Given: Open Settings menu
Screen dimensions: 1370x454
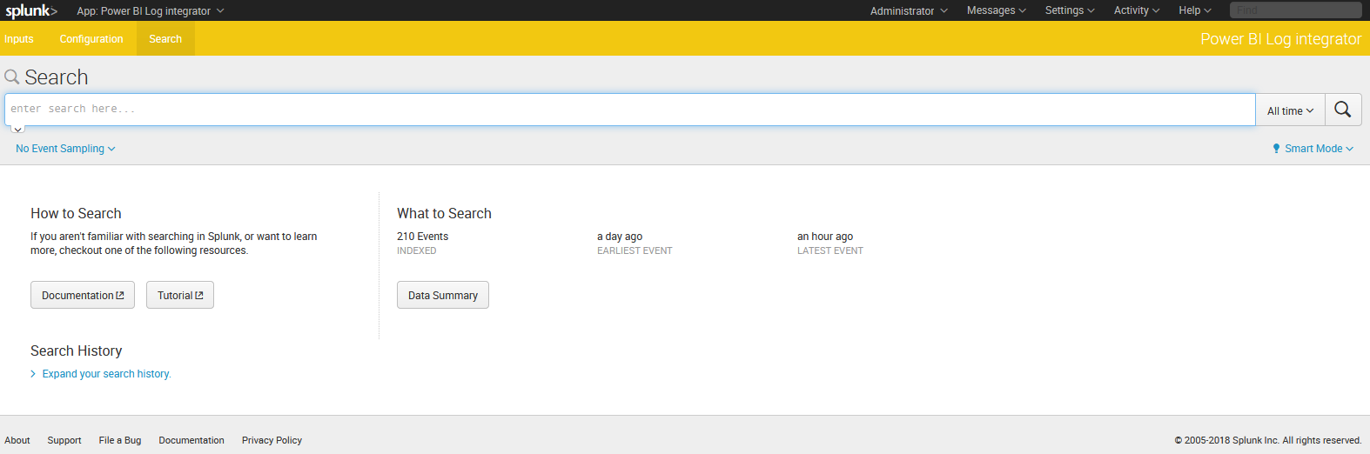Looking at the screenshot, I should (x=1070, y=10).
